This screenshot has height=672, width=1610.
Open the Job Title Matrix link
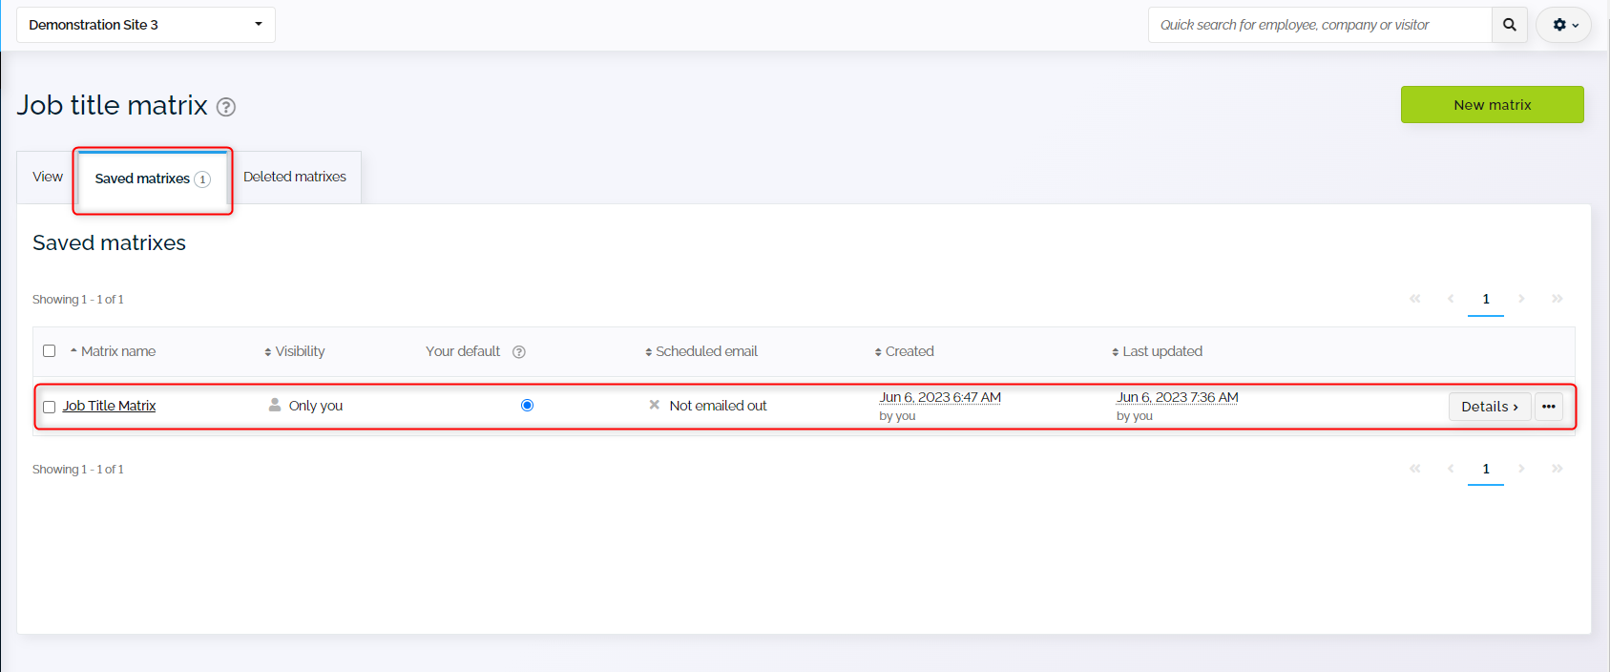click(110, 406)
